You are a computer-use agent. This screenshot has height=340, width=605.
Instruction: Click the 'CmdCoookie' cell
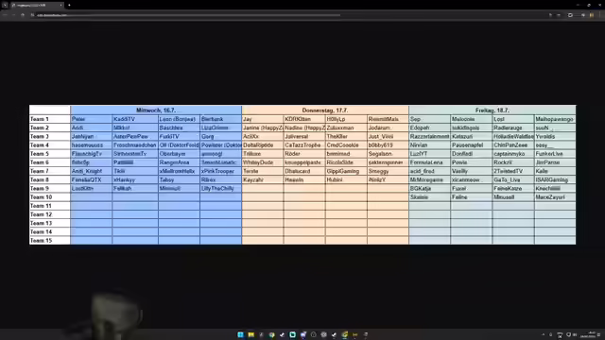pos(346,144)
